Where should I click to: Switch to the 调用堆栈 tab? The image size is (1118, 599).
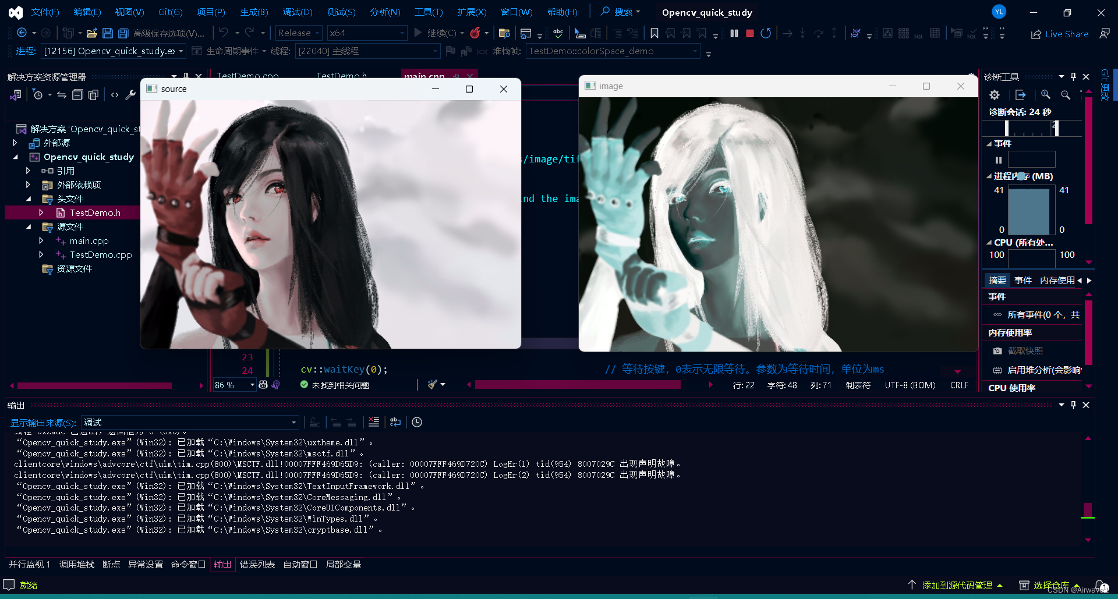77,564
